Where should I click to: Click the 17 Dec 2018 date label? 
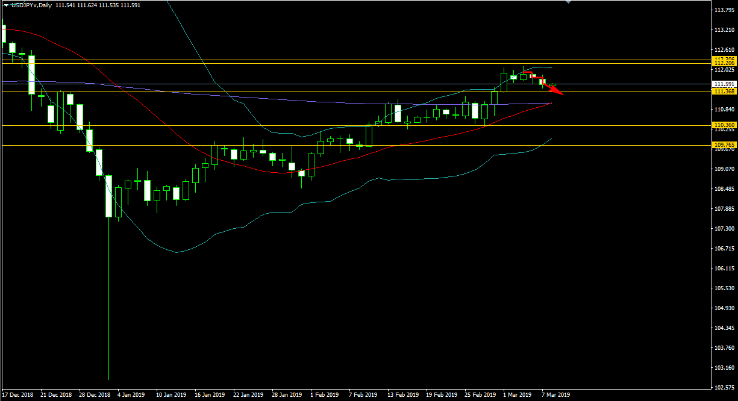18,396
